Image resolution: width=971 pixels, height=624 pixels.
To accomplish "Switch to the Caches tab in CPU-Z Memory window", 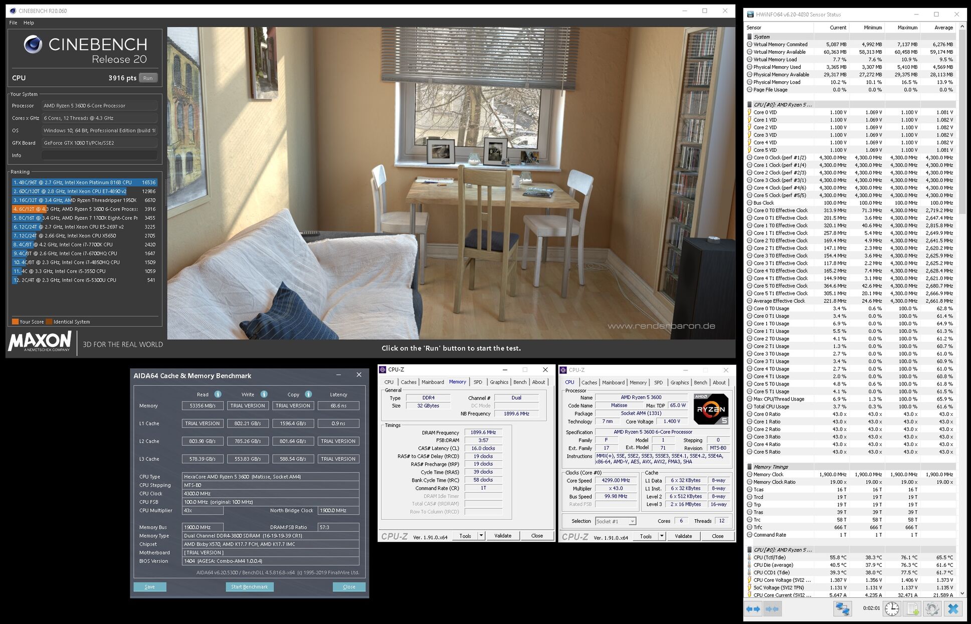I will click(408, 382).
